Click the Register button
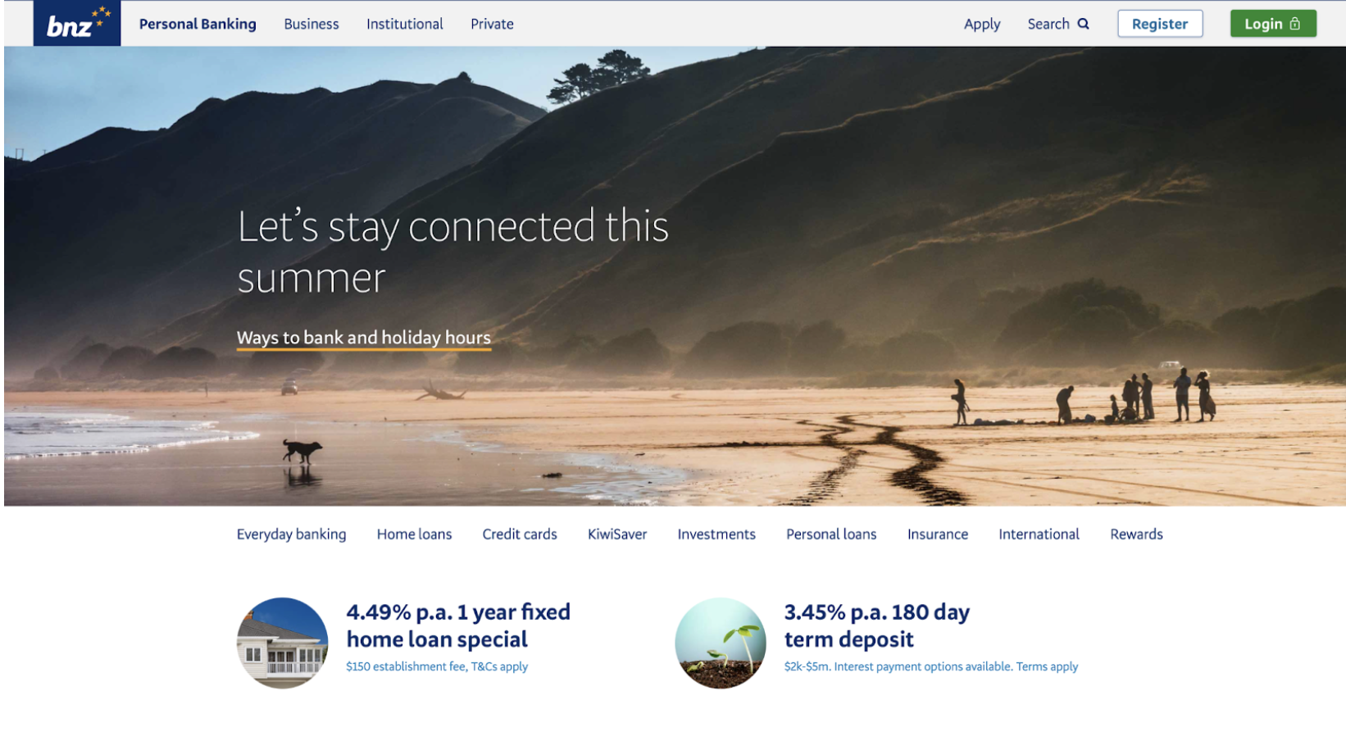The height and width of the screenshot is (741, 1346). (x=1160, y=24)
